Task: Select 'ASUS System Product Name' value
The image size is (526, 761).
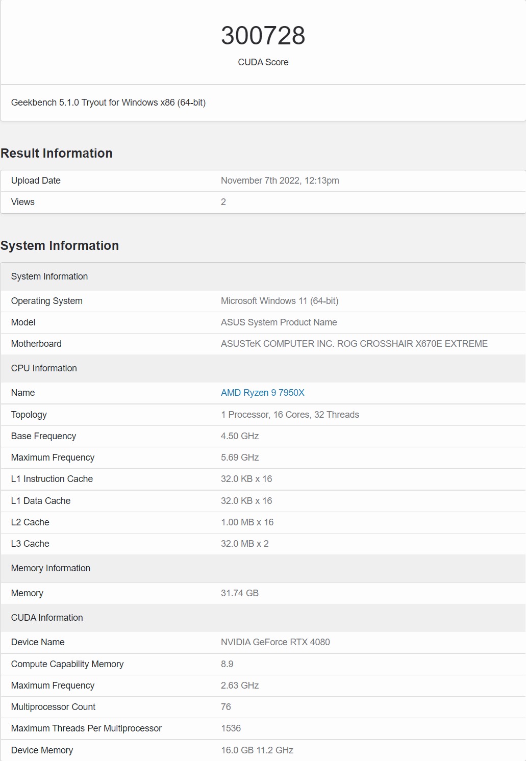Action: [x=279, y=322]
